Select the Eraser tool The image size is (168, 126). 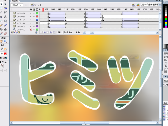click(x=6, y=33)
